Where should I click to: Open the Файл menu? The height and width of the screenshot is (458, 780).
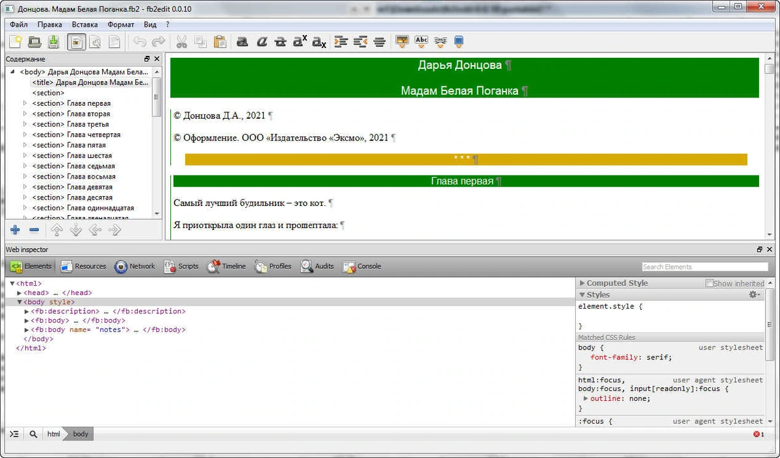tap(19, 24)
